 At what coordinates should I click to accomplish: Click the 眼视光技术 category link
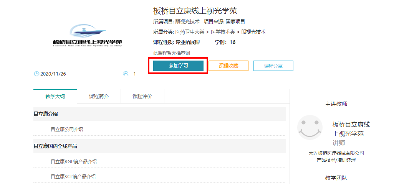253,32
